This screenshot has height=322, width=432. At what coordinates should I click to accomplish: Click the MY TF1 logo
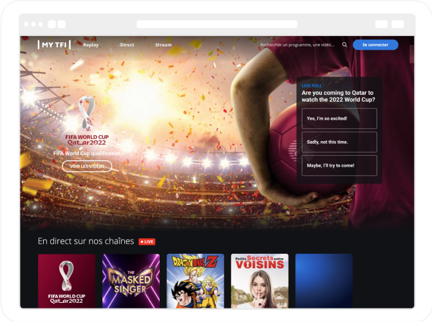tap(54, 44)
